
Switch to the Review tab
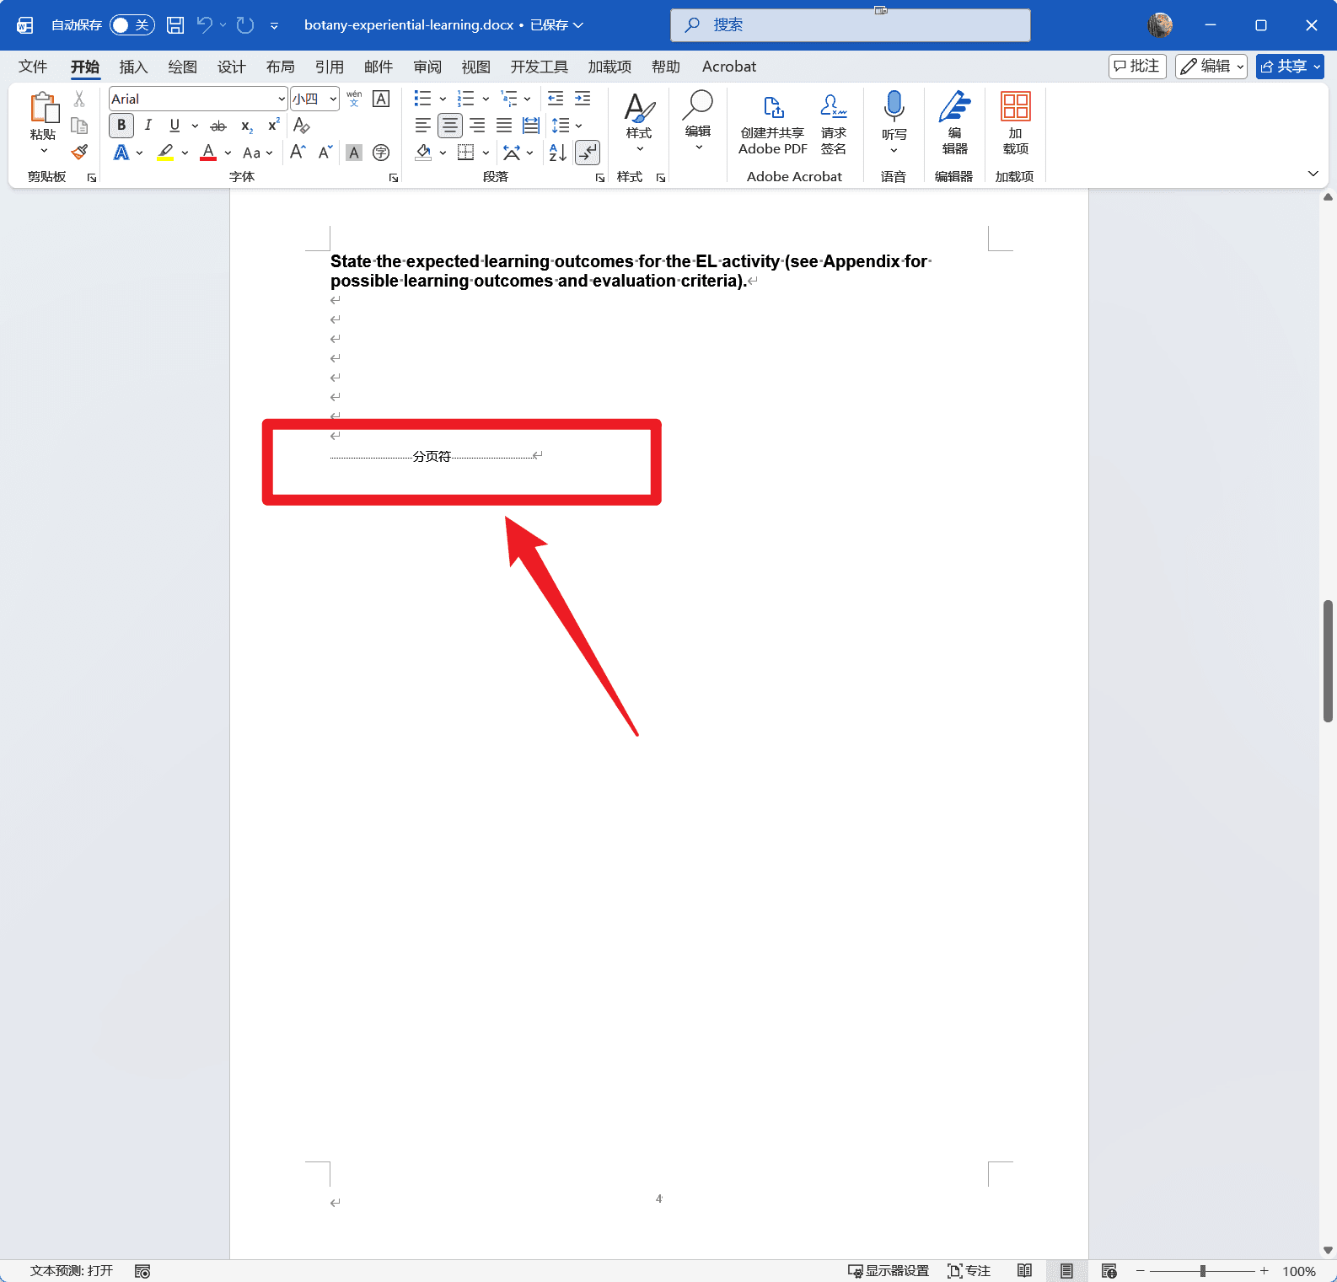click(x=427, y=67)
